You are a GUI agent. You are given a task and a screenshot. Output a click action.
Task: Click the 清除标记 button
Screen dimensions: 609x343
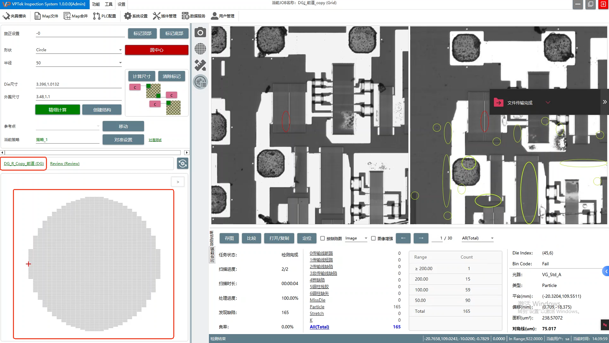[x=172, y=76]
